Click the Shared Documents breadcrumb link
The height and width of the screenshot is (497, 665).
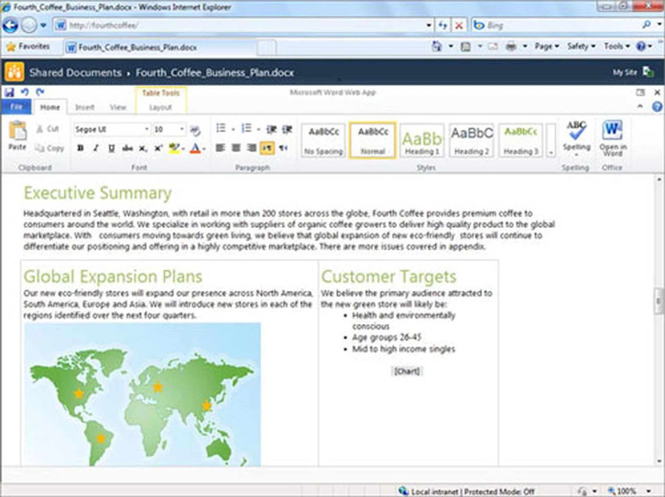pyautogui.click(x=75, y=73)
